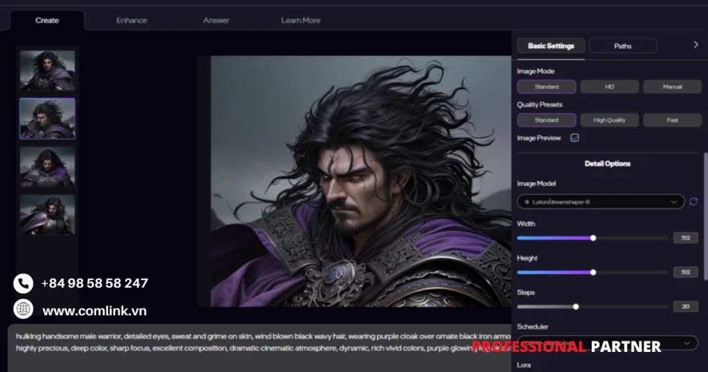Toggle the Image Preview checkbox
The image size is (708, 372).
click(575, 138)
